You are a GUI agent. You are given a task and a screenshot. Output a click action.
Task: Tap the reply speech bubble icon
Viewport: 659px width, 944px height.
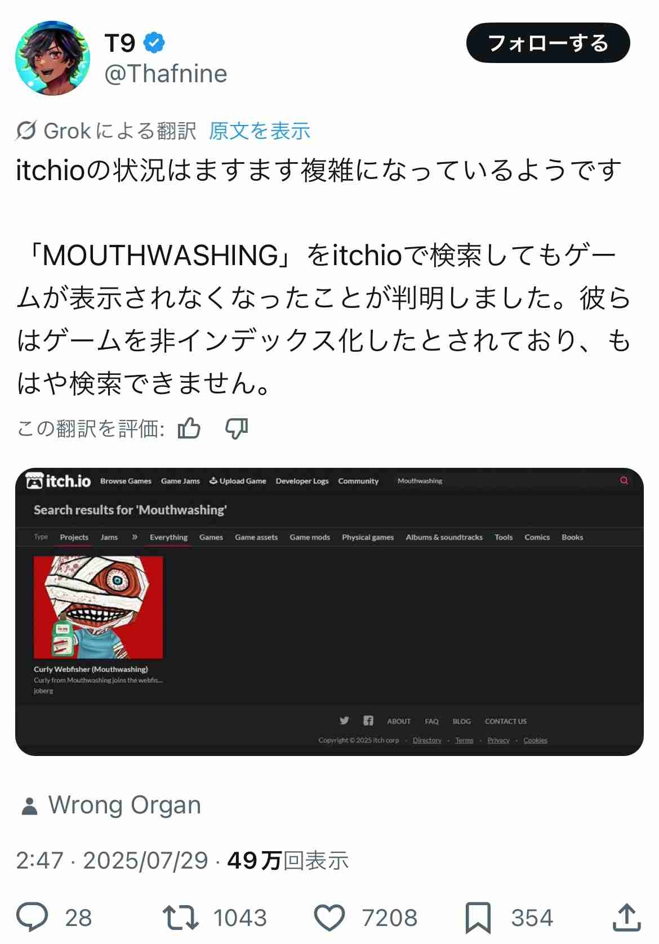pos(32,918)
